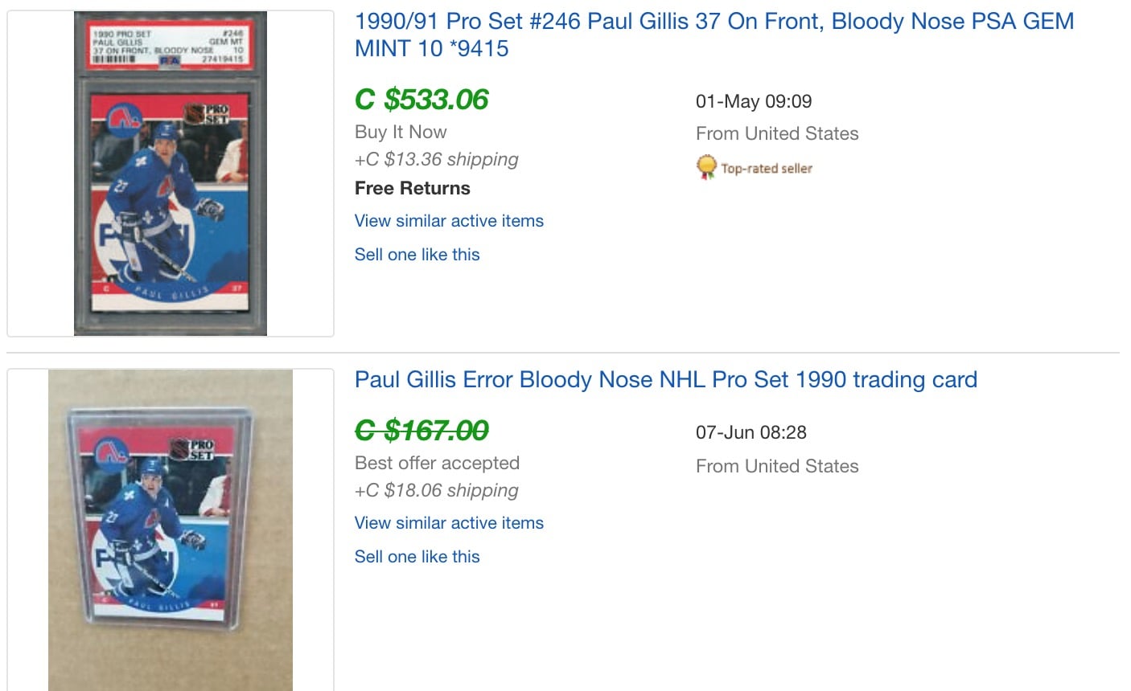Click From United States under the 01-May date
Image resolution: width=1131 pixels, height=691 pixels.
pyautogui.click(x=777, y=133)
